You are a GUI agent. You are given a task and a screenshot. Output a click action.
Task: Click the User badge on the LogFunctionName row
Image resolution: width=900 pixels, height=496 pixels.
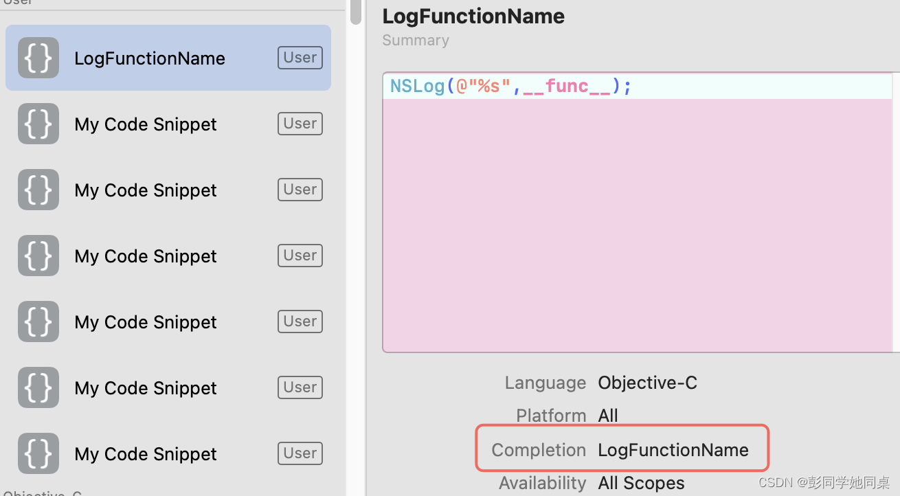(300, 58)
